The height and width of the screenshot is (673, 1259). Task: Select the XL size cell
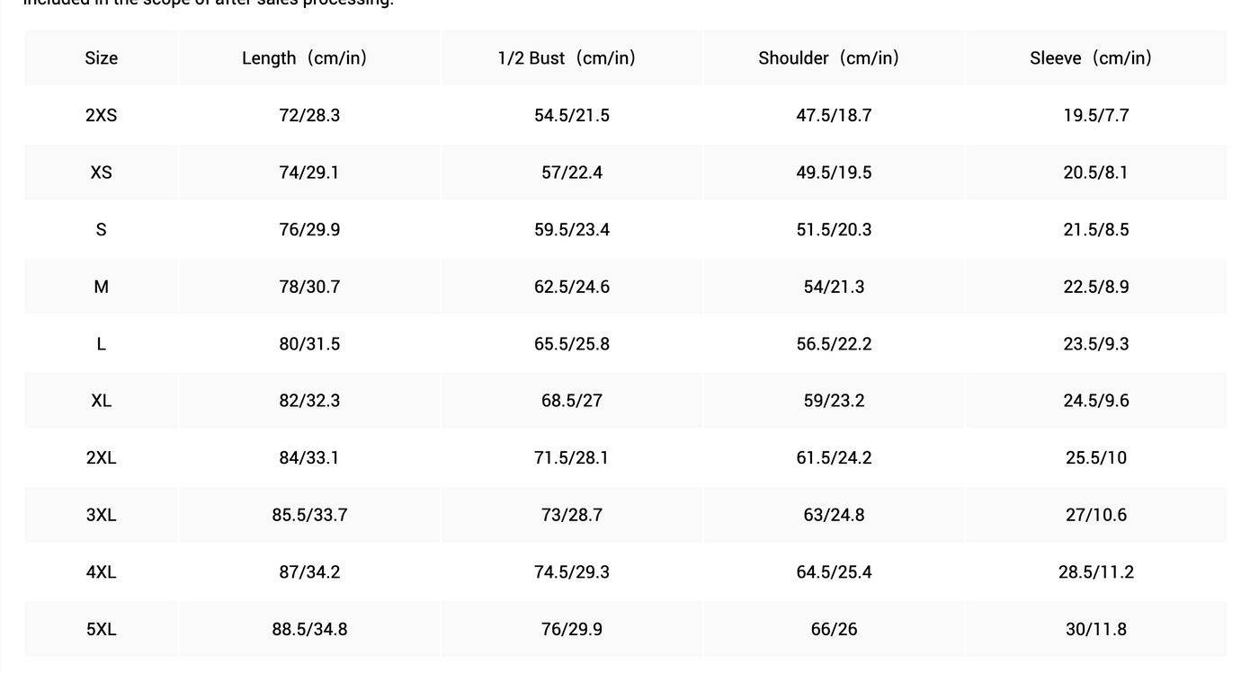click(x=102, y=401)
